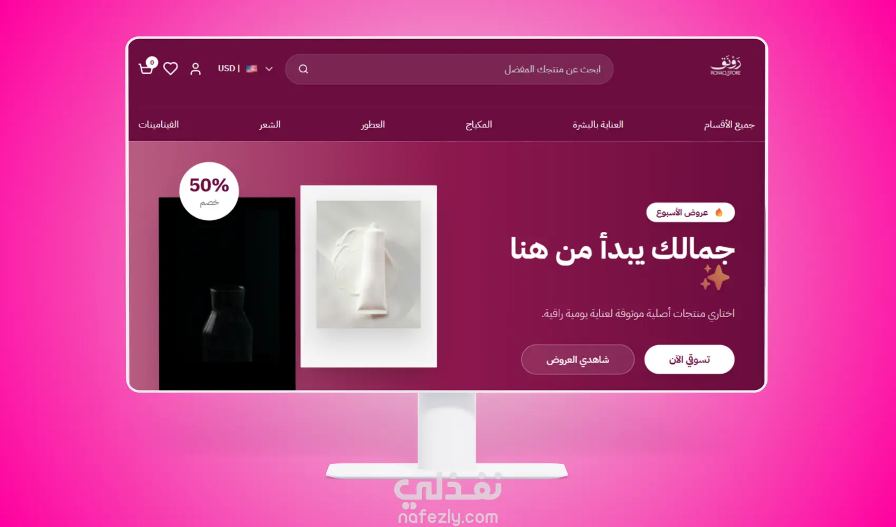Screen dimensions: 896x527
Task: Focus the product search field
Action: [449, 69]
